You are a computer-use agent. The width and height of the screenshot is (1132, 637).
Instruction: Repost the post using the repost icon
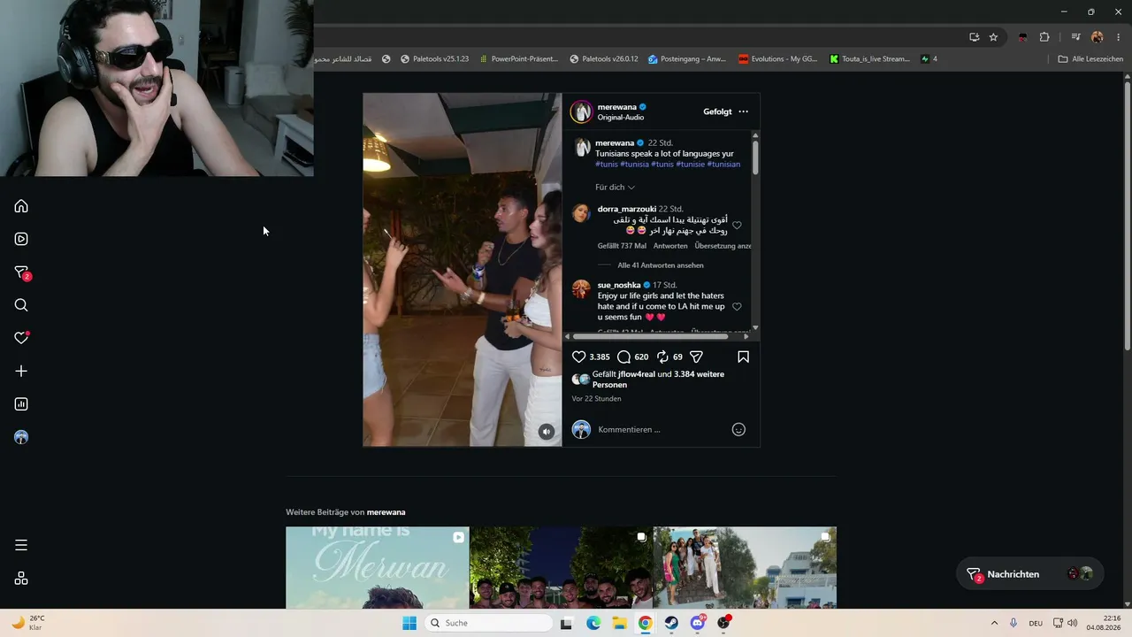coord(662,357)
